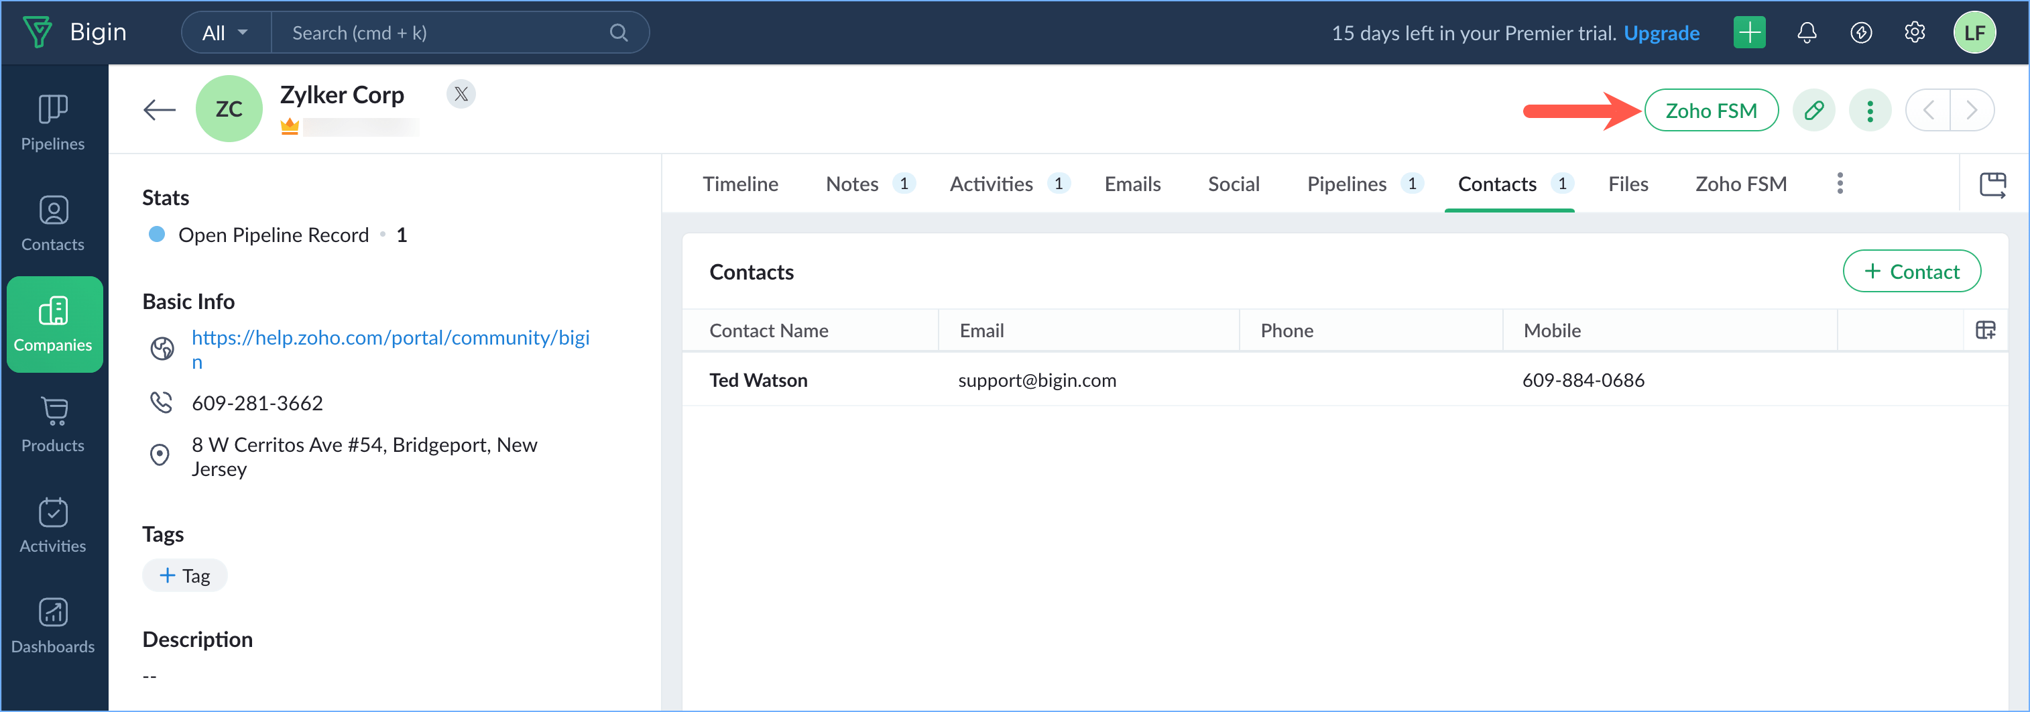The width and height of the screenshot is (2030, 712).
Task: Click the address 8 W Cerritos Ave
Action: tap(364, 457)
